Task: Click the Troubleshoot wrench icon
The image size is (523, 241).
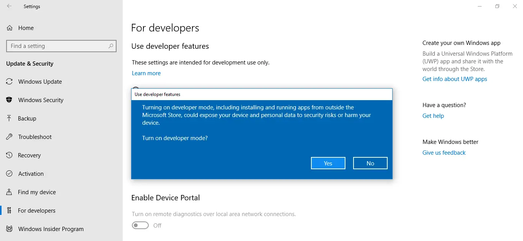Action: click(x=10, y=137)
